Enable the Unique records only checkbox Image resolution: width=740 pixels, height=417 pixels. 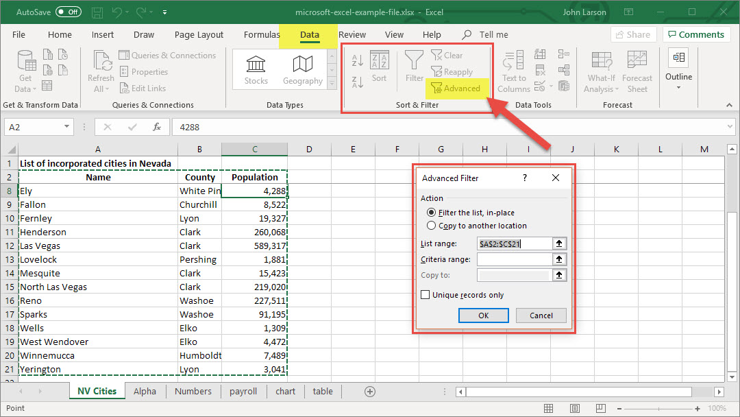tap(425, 295)
